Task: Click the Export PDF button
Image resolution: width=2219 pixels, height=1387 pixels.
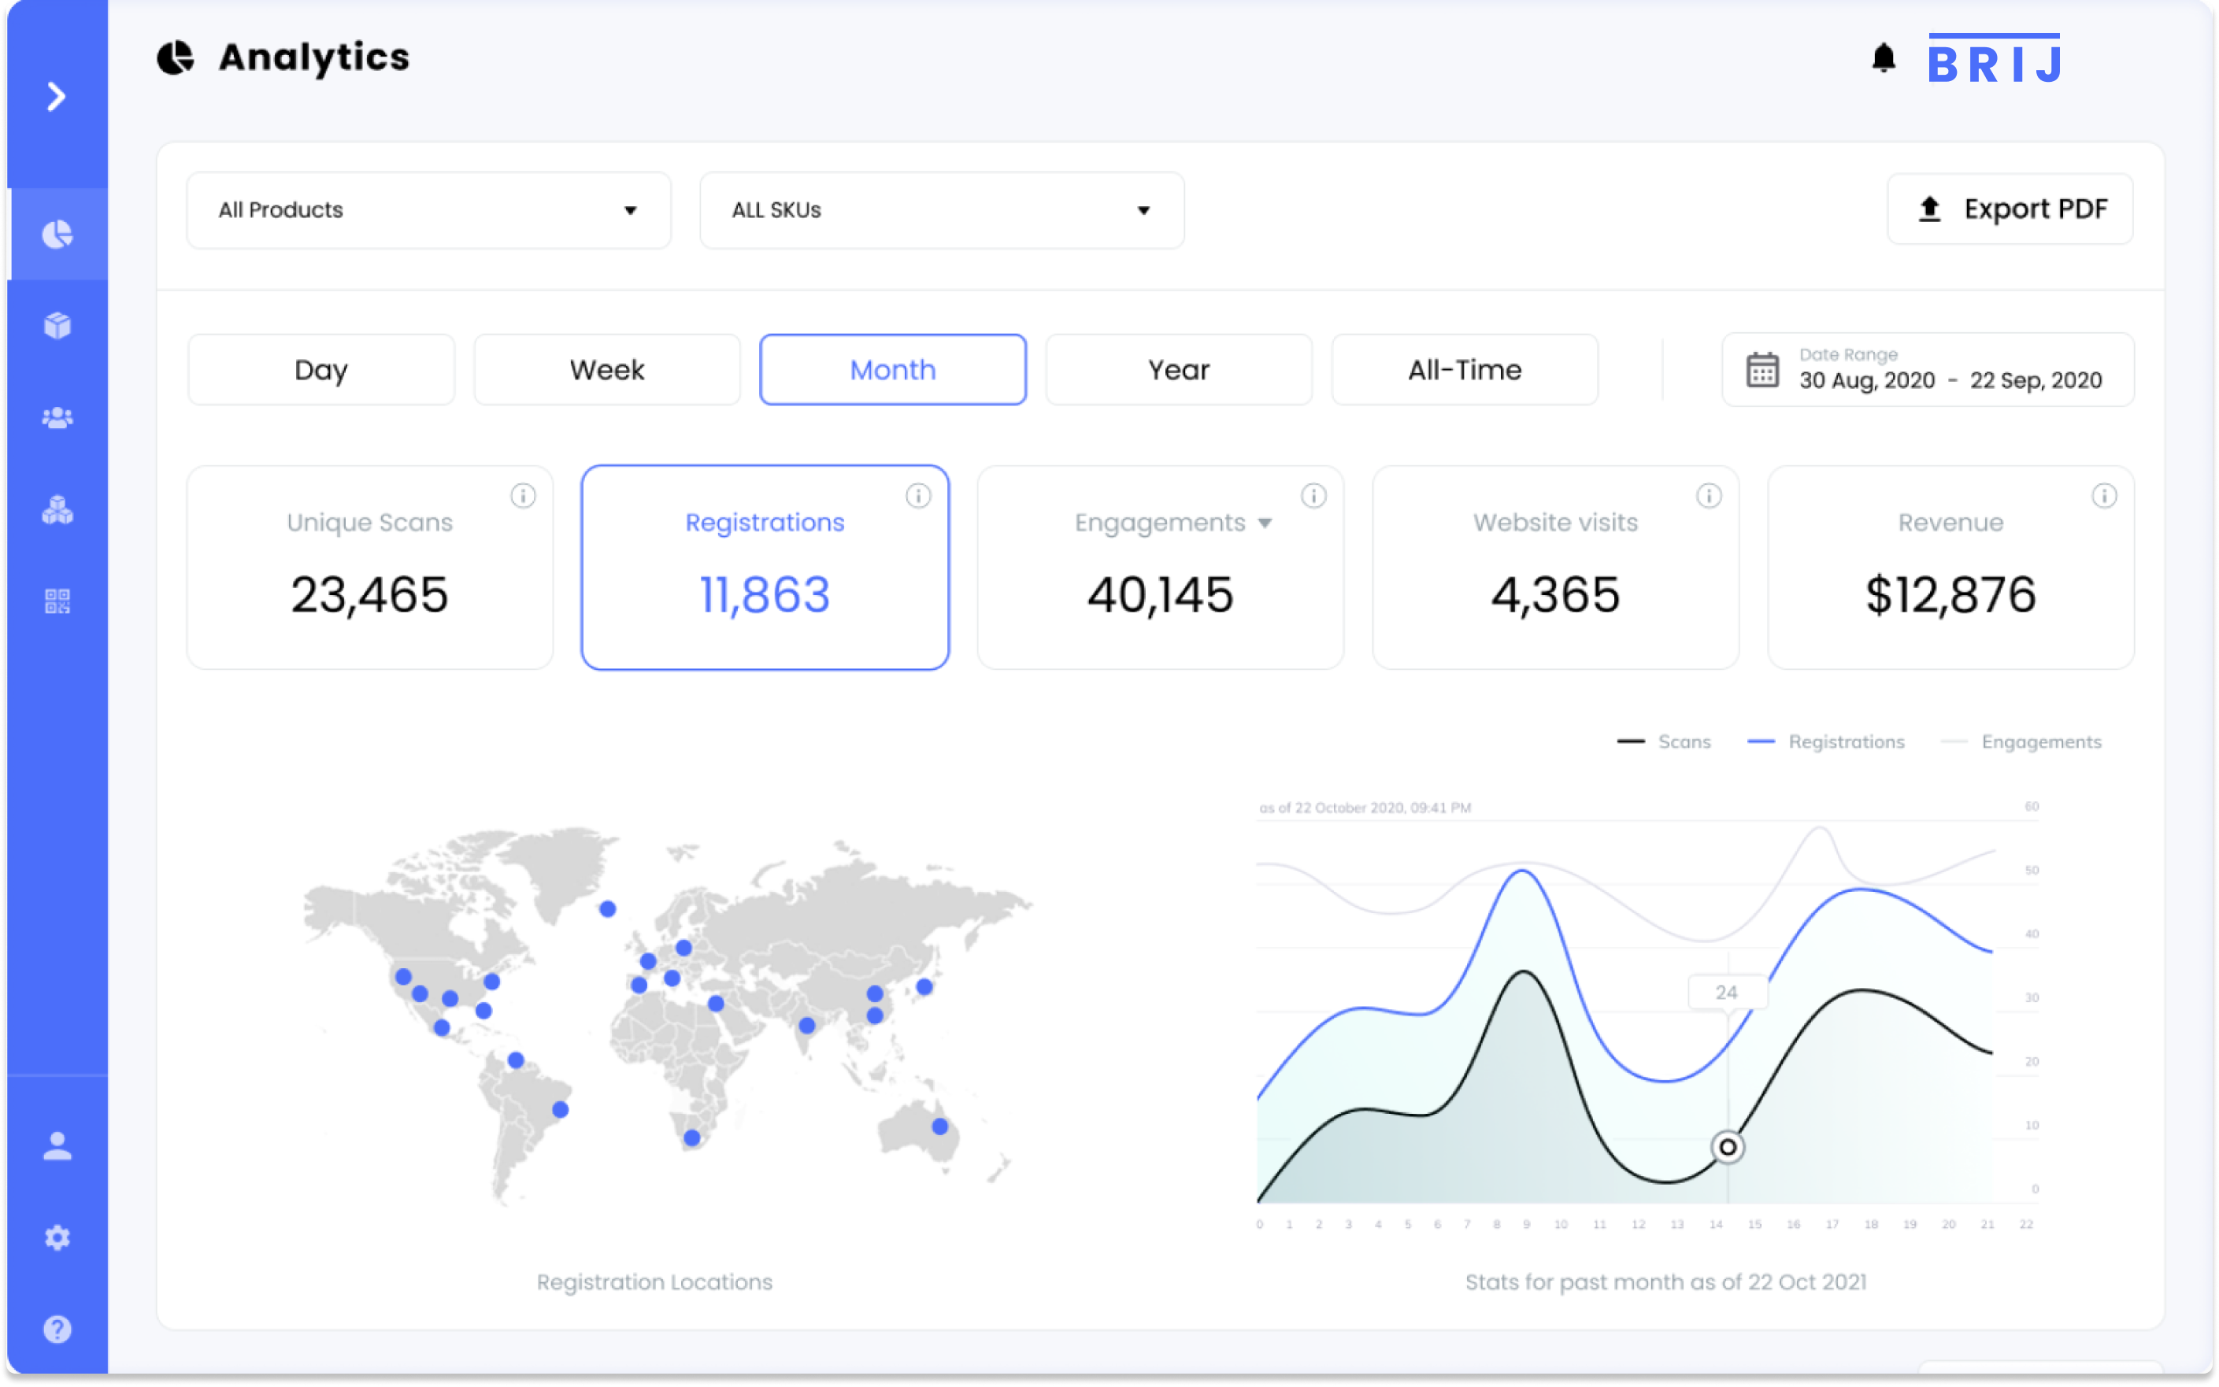Action: pos(2010,209)
